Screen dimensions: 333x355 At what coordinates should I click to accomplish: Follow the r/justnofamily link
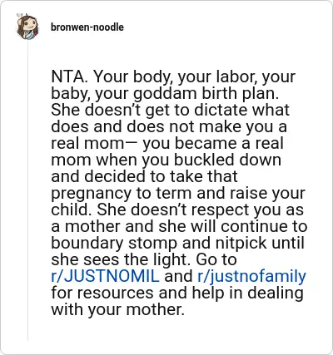(251, 277)
